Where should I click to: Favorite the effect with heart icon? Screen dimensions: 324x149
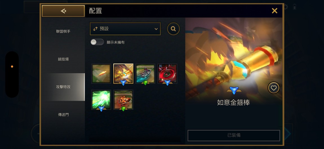[274, 88]
